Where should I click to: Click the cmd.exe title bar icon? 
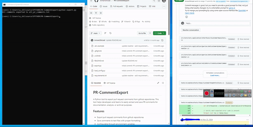[x=4, y=5]
